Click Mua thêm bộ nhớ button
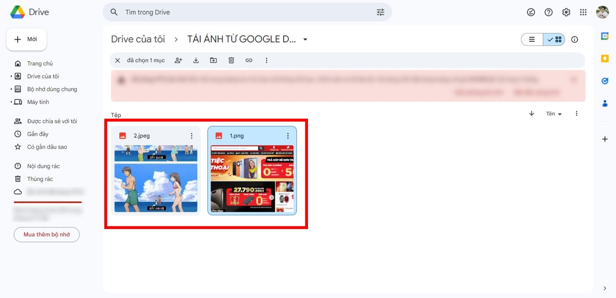Screen dimensions: 616x298 (x=47, y=234)
